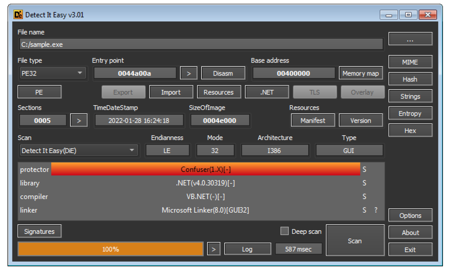Click the About button
455x270 pixels.
pos(410,233)
